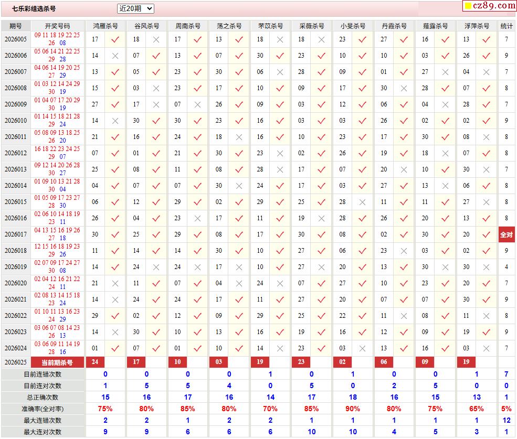Click 谷风杀号 cross mark in row 2026005

pos(156,39)
